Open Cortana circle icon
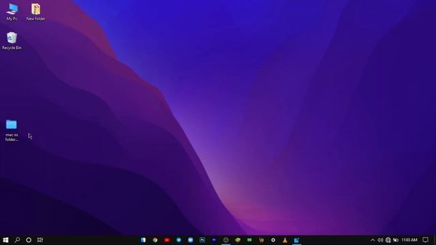The width and height of the screenshot is (436, 245). [29, 240]
